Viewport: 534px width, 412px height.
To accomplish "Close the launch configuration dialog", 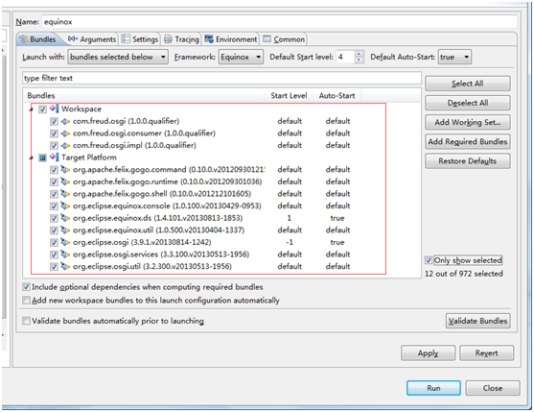I will click(x=493, y=388).
